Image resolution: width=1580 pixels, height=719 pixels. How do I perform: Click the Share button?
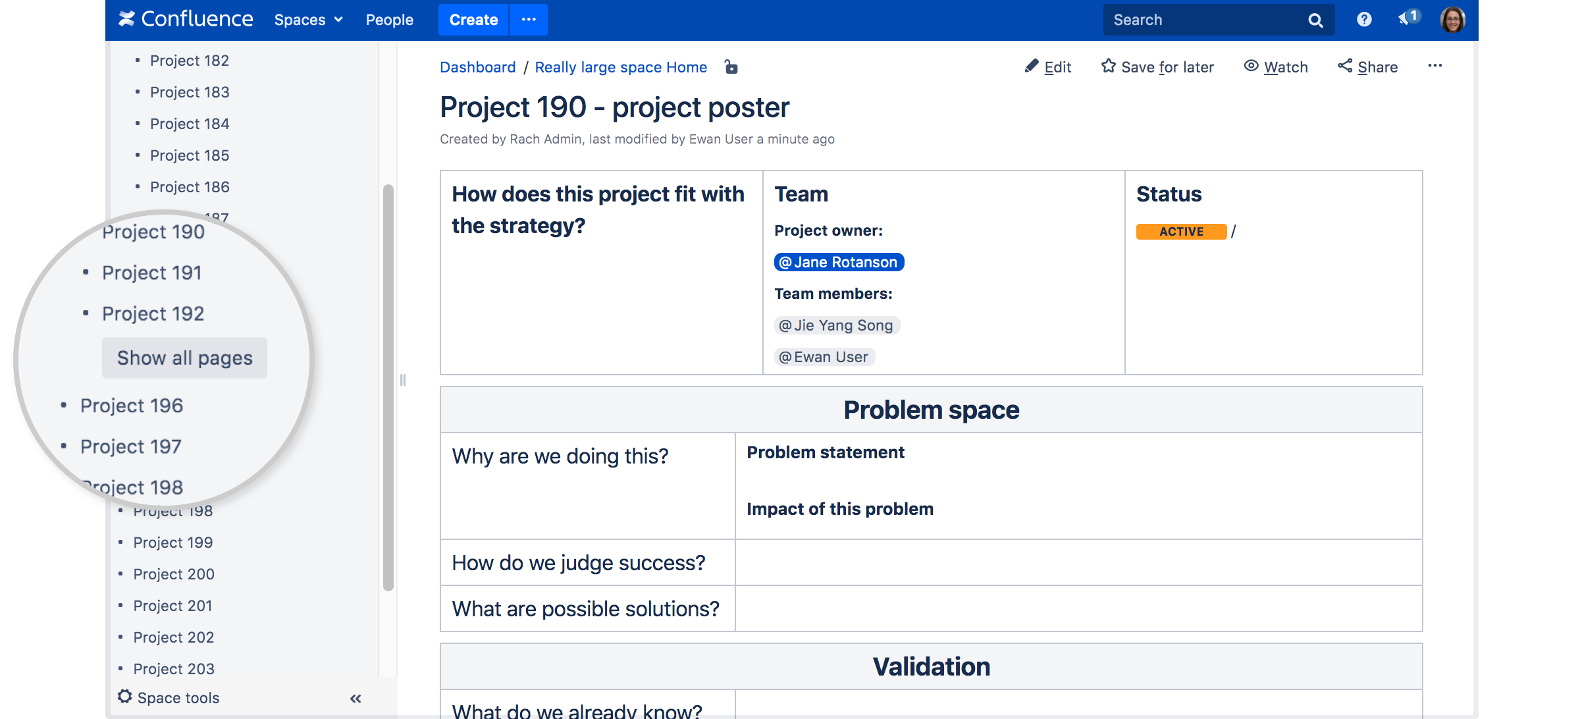coord(1368,67)
